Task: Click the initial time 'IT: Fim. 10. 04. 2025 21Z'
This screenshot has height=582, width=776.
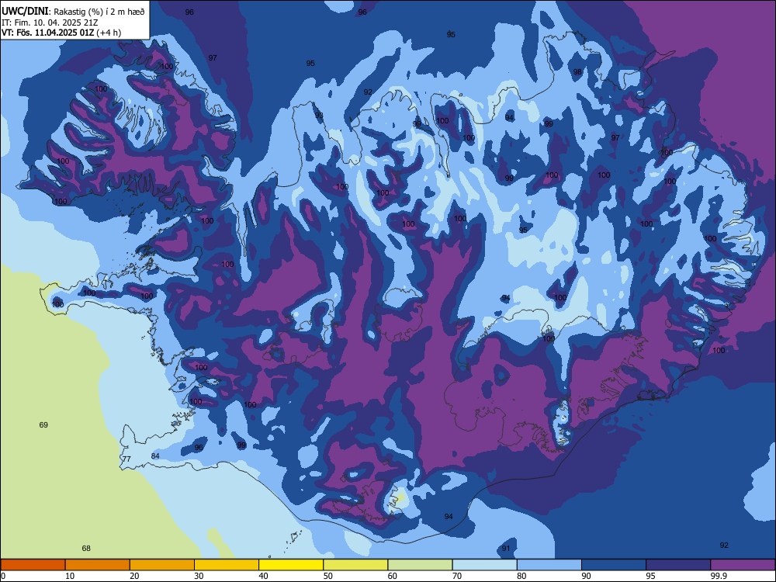Action: pyautogui.click(x=50, y=23)
